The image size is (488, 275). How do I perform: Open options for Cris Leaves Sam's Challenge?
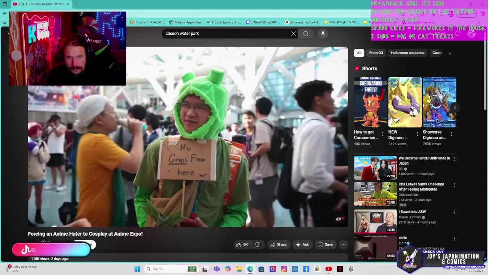[454, 185]
